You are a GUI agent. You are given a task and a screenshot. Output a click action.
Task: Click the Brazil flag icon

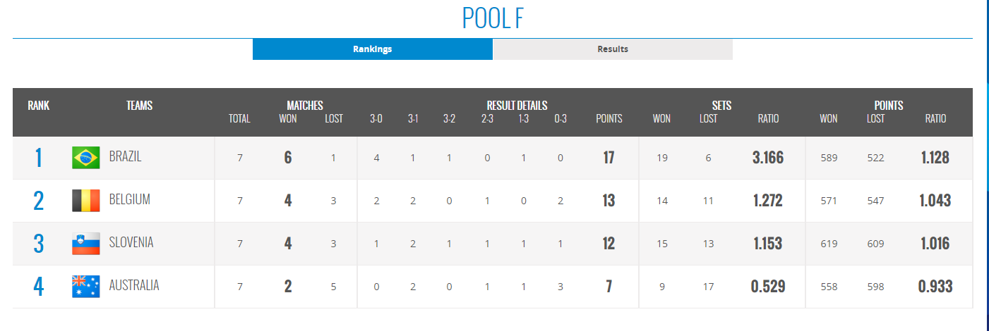pos(85,158)
